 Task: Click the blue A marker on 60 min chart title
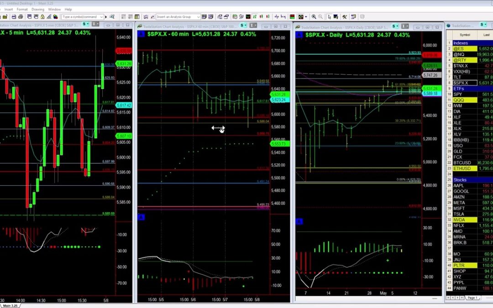pos(141,34)
